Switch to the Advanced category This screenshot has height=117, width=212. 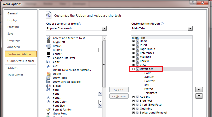tap(13, 47)
